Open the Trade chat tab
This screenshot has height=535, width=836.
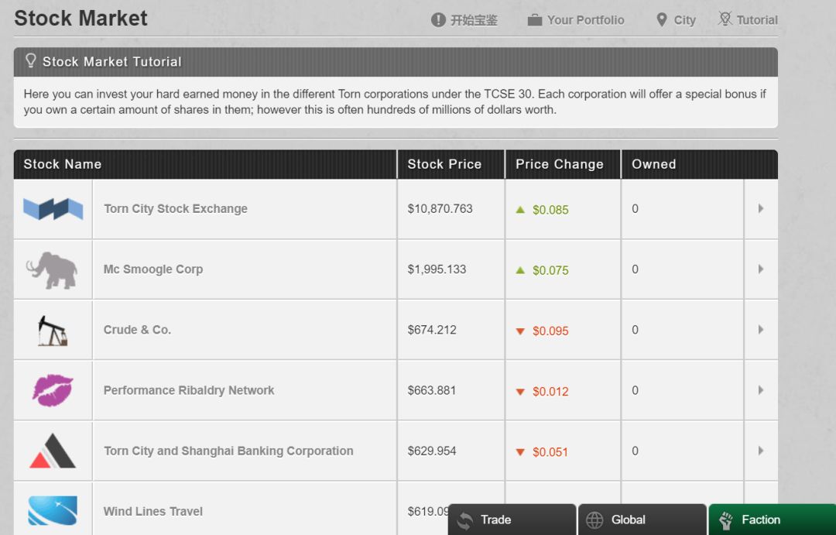coord(512,520)
